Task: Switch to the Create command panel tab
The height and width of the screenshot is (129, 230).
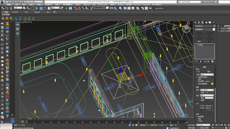Action: pyautogui.click(x=195, y=22)
